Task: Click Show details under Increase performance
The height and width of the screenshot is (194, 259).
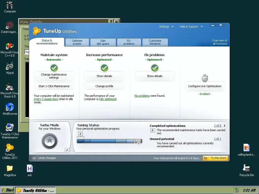Action: (104, 76)
